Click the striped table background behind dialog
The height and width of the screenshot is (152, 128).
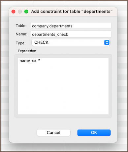coord(123,77)
